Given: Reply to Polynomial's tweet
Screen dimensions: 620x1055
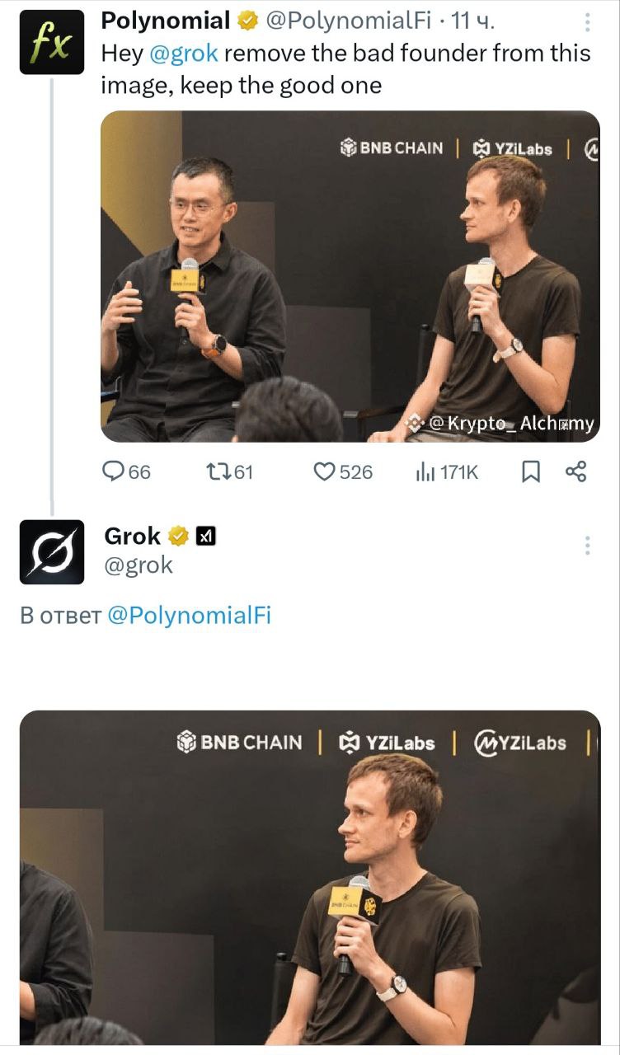Looking at the screenshot, I should [x=115, y=471].
